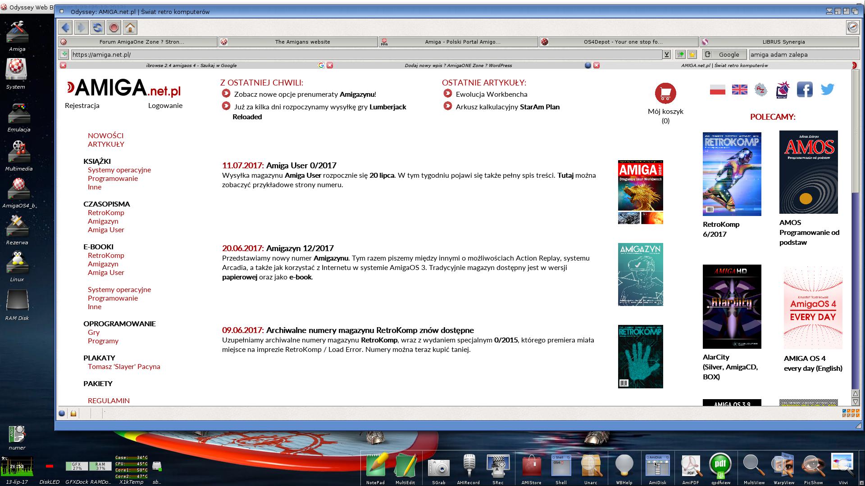Switch to the Forum AmigaOne Zone tab
865x486 pixels.
[138, 42]
